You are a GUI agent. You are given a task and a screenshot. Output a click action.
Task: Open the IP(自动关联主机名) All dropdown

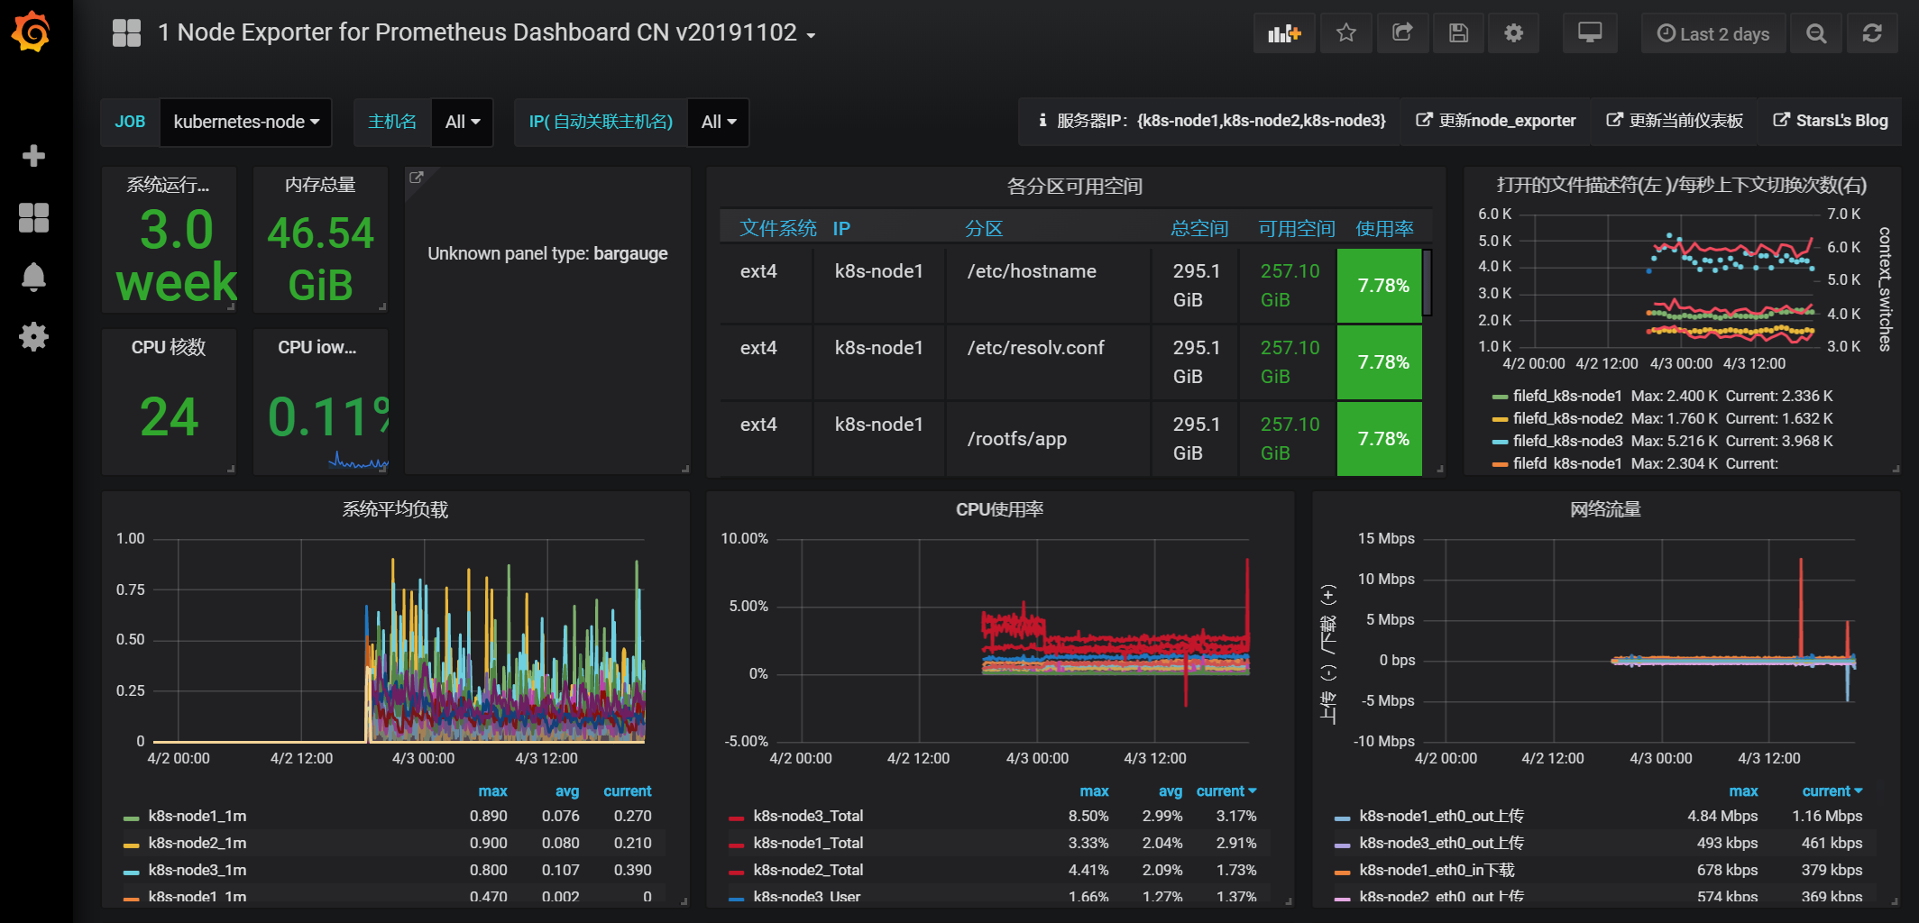tap(719, 122)
